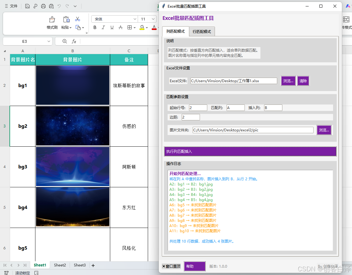Click 滚动锁定 in the status bar

23,273
